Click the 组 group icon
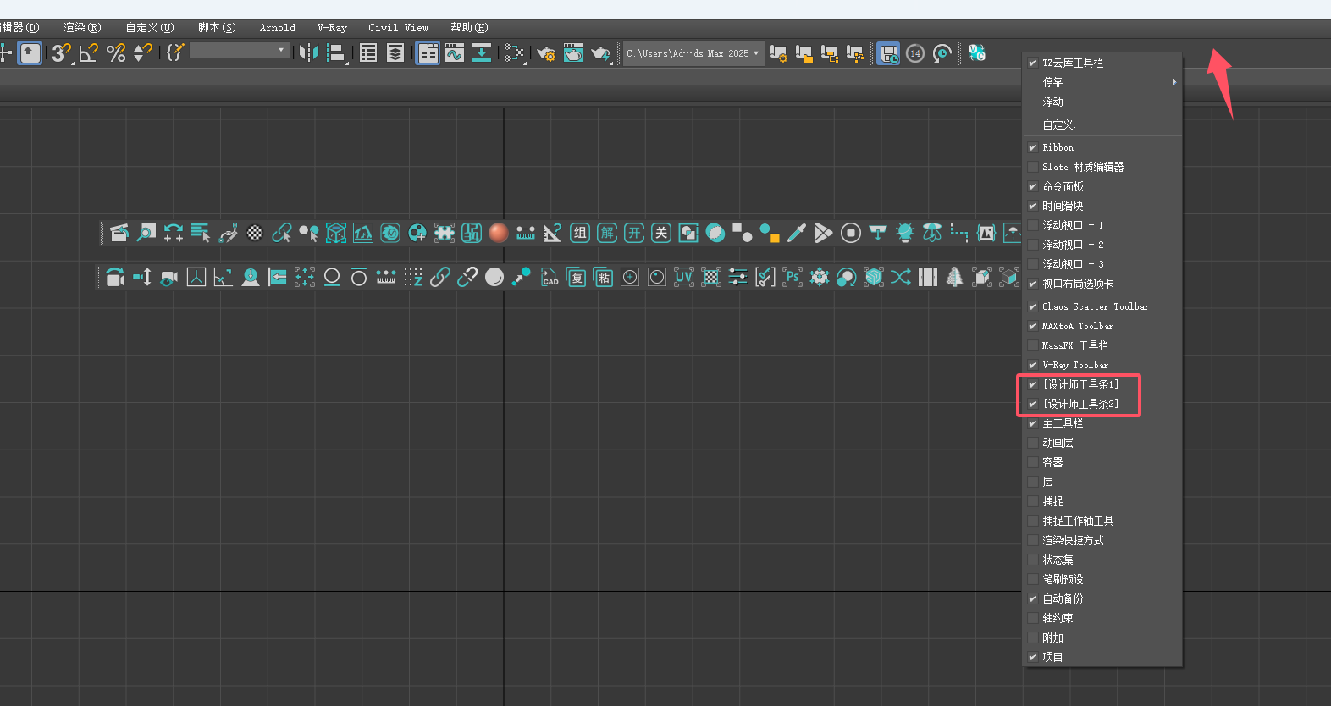 [580, 233]
